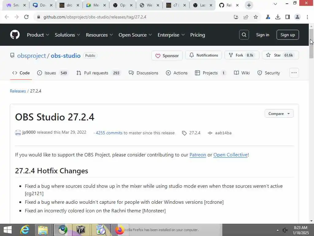Click the Releases breadcrumb link
The height and width of the screenshot is (236, 314).
click(x=18, y=91)
